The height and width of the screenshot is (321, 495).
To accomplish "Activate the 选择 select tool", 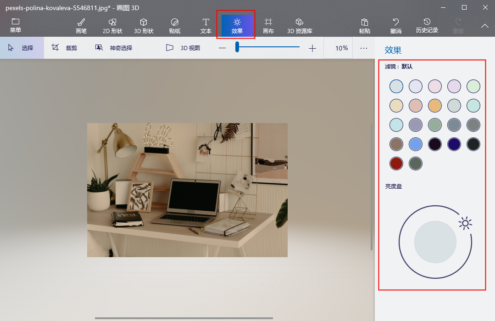I will coord(22,48).
